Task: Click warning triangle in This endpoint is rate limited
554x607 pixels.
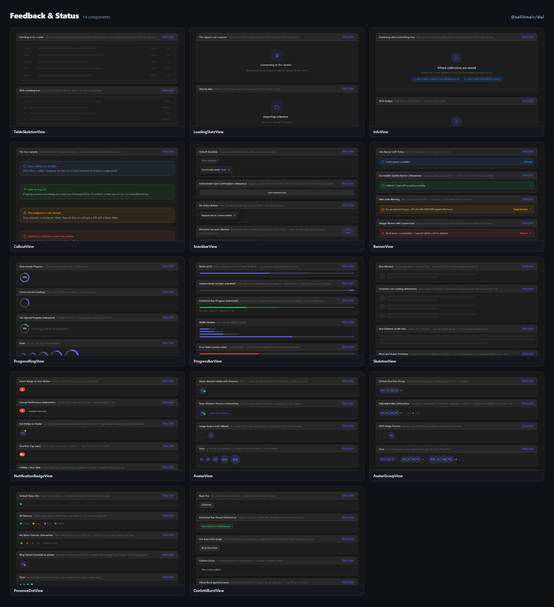Action: [x=25, y=213]
